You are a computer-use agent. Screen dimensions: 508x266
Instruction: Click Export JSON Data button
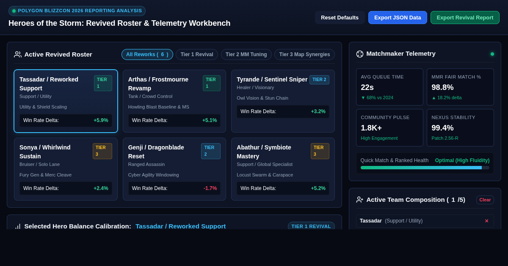pyautogui.click(x=398, y=17)
